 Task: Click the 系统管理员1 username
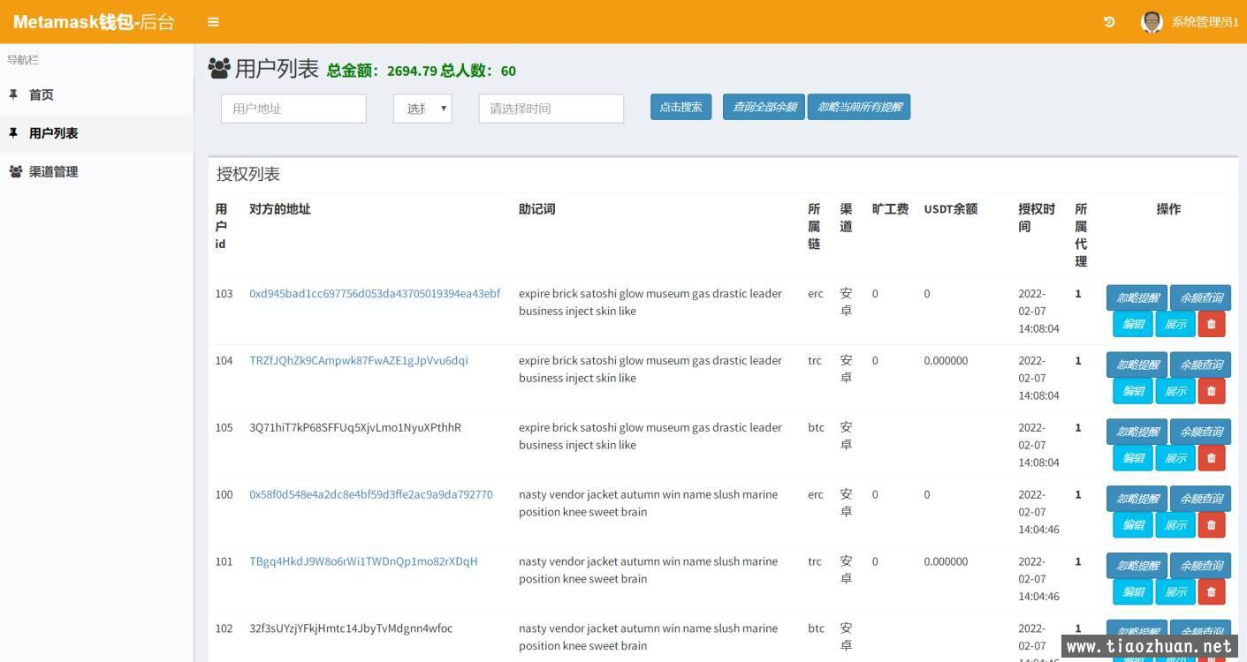(1205, 22)
